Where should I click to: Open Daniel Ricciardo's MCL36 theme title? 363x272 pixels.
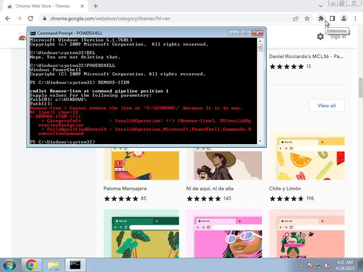(306, 56)
